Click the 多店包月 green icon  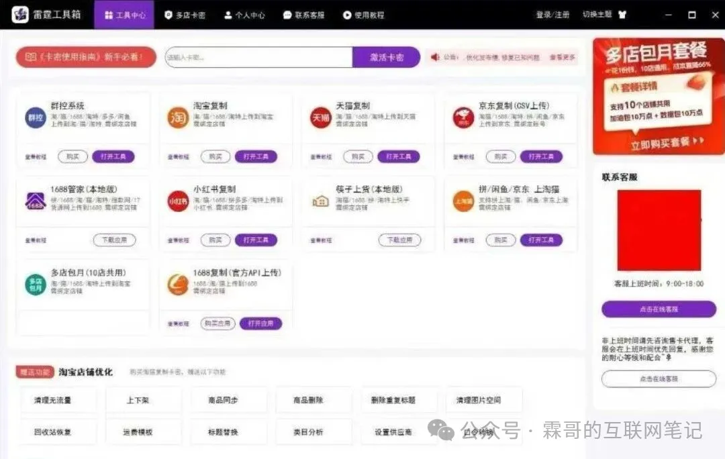[x=35, y=285]
